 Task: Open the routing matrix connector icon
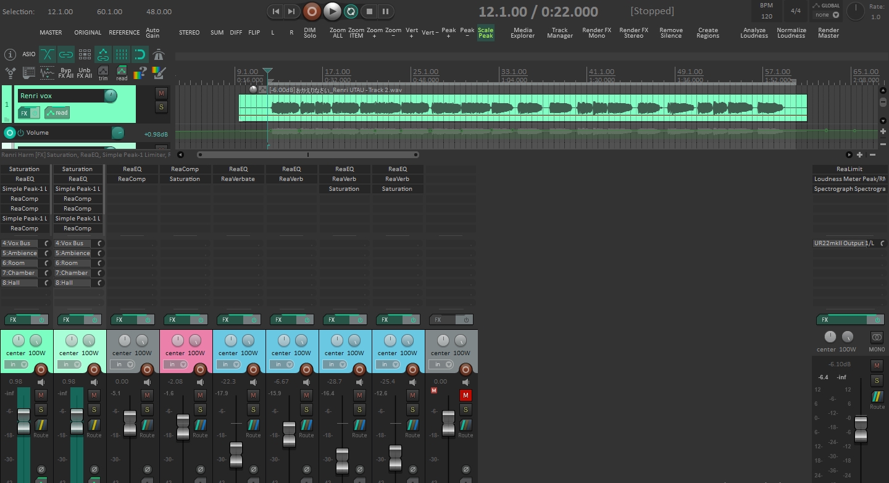10,73
